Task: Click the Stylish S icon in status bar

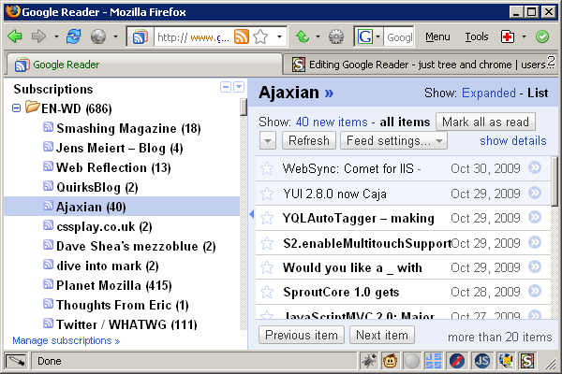Action: click(527, 361)
